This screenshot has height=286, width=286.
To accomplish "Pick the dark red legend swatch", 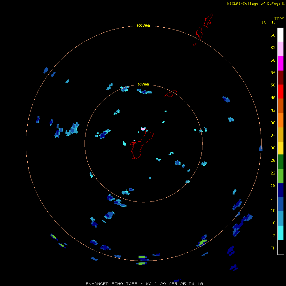I will (x=281, y=77).
